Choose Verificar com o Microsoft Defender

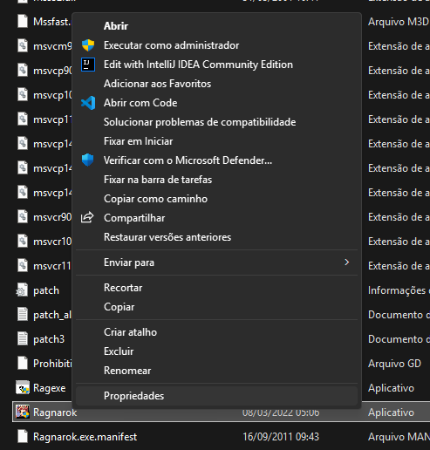[188, 160]
